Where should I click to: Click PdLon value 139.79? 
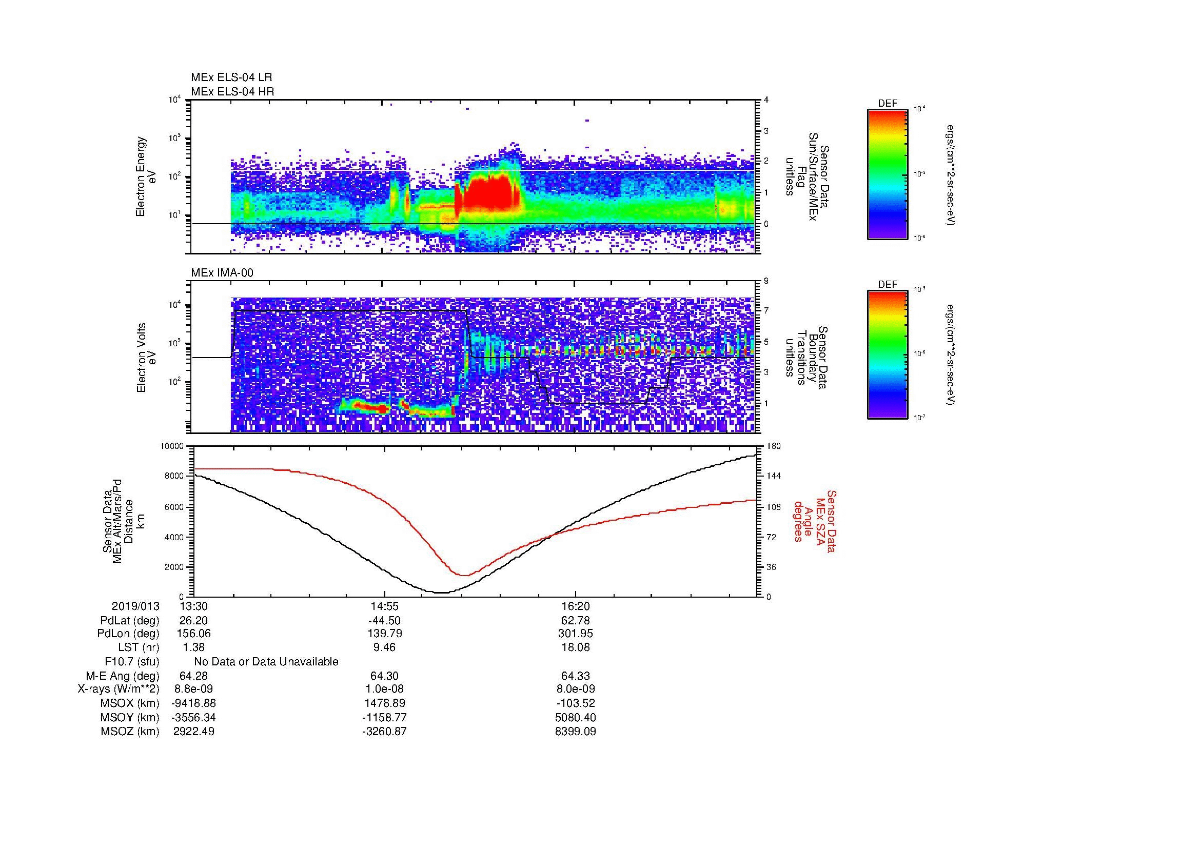(x=384, y=634)
